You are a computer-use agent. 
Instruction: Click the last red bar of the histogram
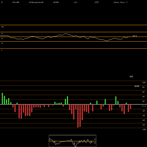[131, 106]
